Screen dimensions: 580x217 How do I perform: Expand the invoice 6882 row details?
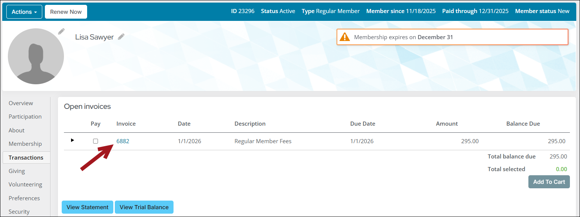(73, 140)
